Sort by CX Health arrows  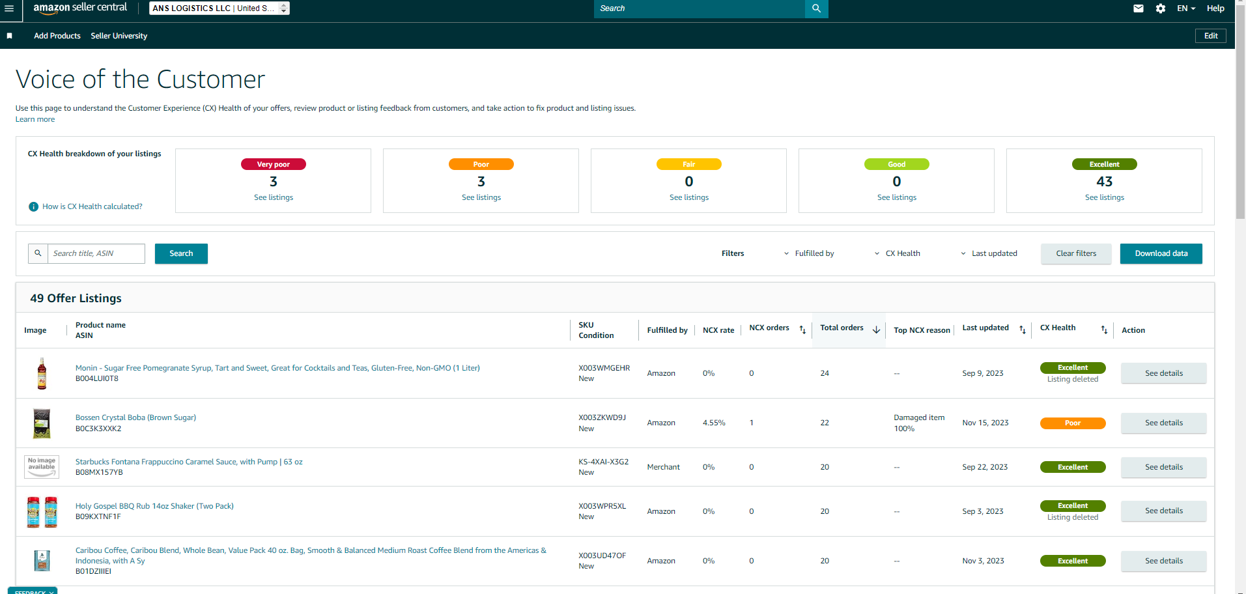pyautogui.click(x=1104, y=330)
